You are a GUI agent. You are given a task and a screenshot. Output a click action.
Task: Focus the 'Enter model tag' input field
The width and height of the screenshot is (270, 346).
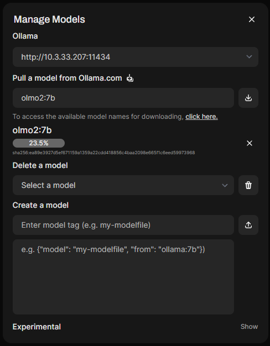123,225
